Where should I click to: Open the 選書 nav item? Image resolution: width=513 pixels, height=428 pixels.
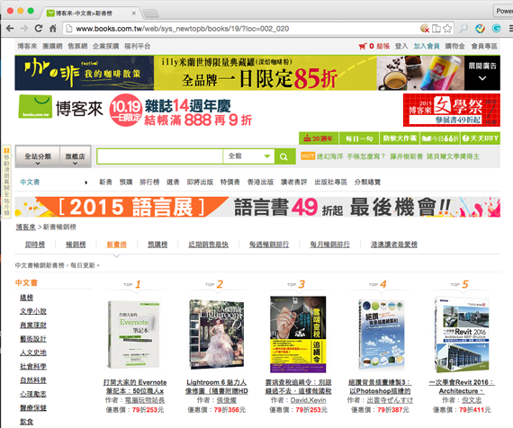coord(173,183)
